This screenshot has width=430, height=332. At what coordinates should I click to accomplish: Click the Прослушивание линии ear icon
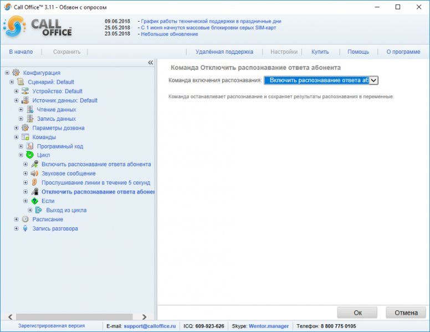click(x=34, y=182)
